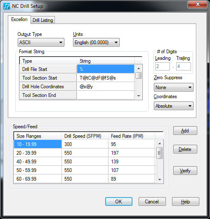This screenshot has width=210, height=219.
Task: Select the Excellon tab
Action: coord(19,19)
